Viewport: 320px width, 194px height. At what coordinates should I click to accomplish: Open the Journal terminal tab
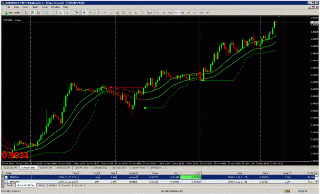(x=78, y=185)
